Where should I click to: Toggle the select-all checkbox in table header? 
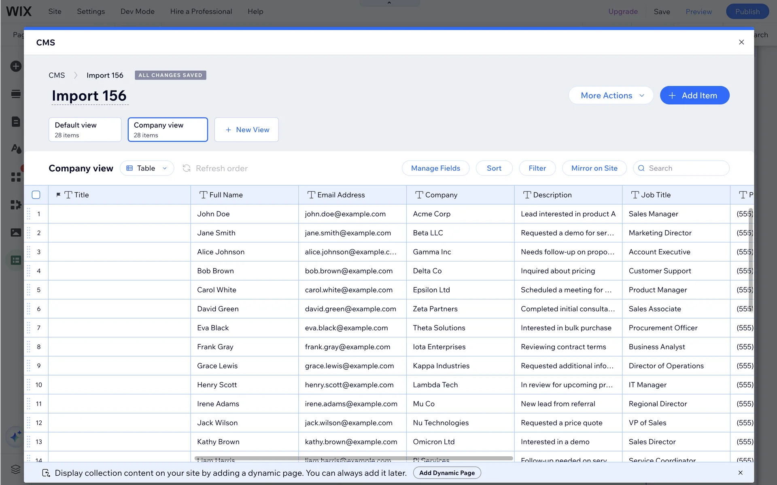[x=36, y=195]
